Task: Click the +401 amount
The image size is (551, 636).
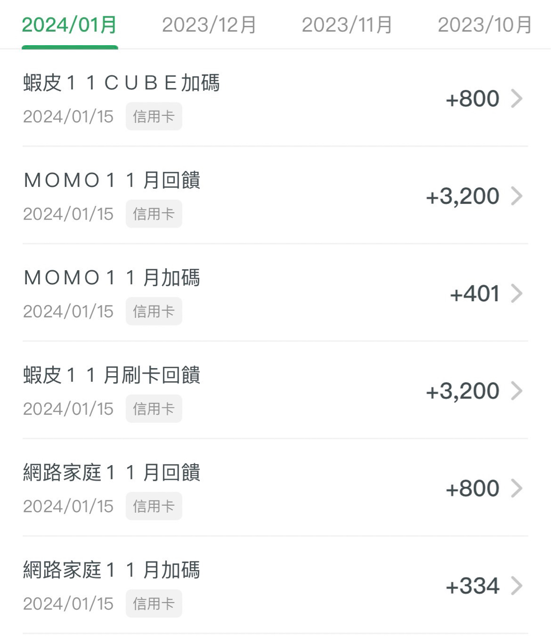Action: (x=474, y=294)
